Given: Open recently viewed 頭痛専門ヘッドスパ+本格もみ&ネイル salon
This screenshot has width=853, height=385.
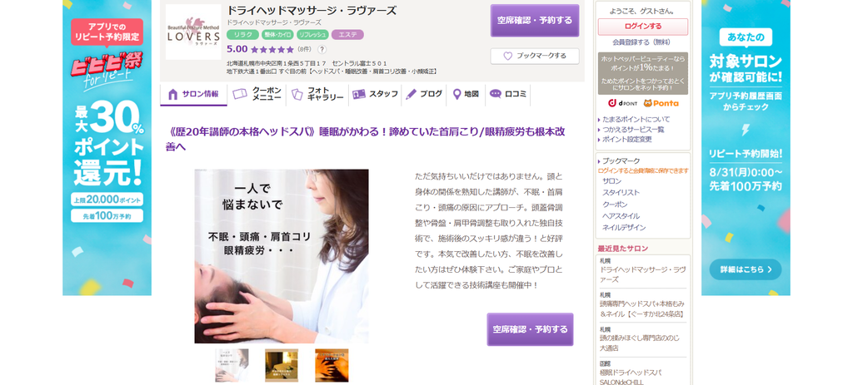Looking at the screenshot, I should click(642, 309).
